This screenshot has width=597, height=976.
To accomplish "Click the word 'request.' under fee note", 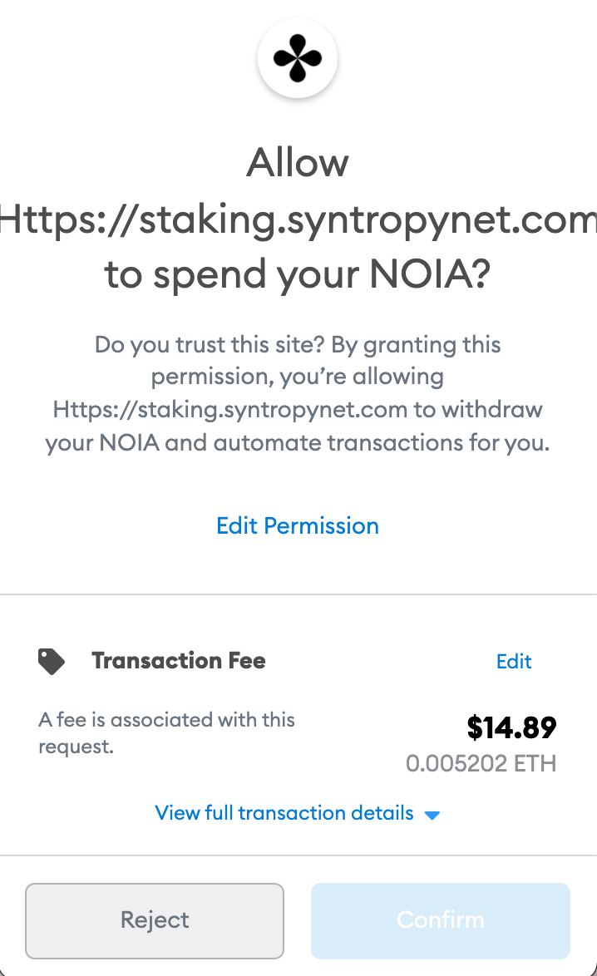I will 76,747.
